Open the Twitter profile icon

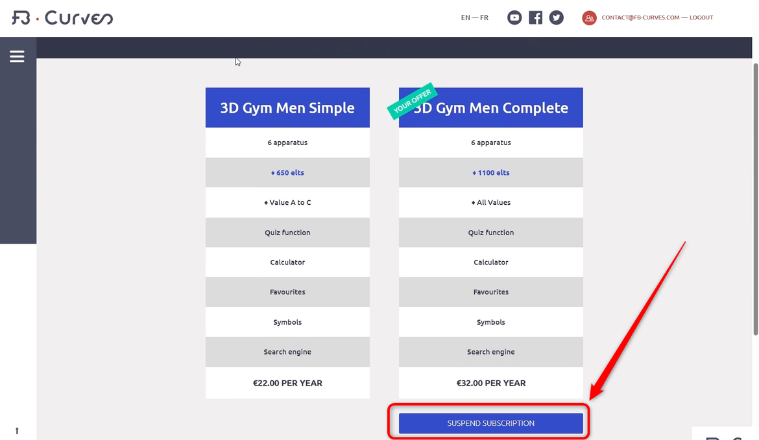pyautogui.click(x=556, y=18)
